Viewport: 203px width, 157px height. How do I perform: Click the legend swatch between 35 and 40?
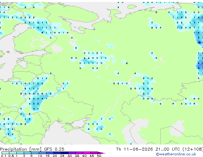[x=79, y=153]
